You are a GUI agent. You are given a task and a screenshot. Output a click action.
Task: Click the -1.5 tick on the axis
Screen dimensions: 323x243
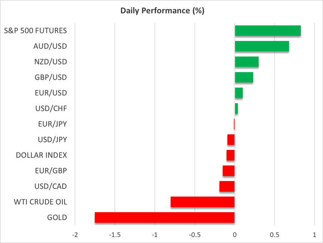coord(114,234)
